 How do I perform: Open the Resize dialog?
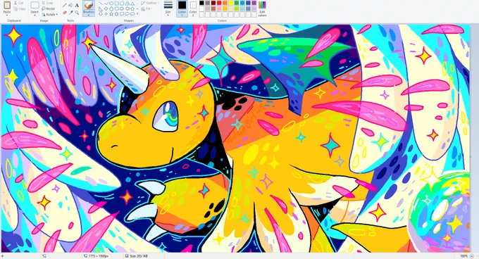coord(49,8)
